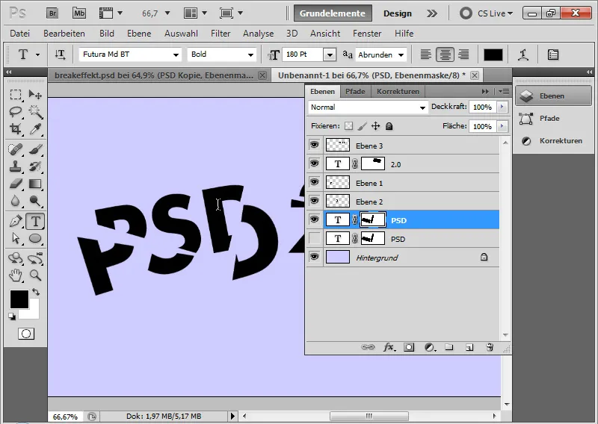This screenshot has height=424, width=598.
Task: Launch Adobe Bridge
Action: point(52,13)
